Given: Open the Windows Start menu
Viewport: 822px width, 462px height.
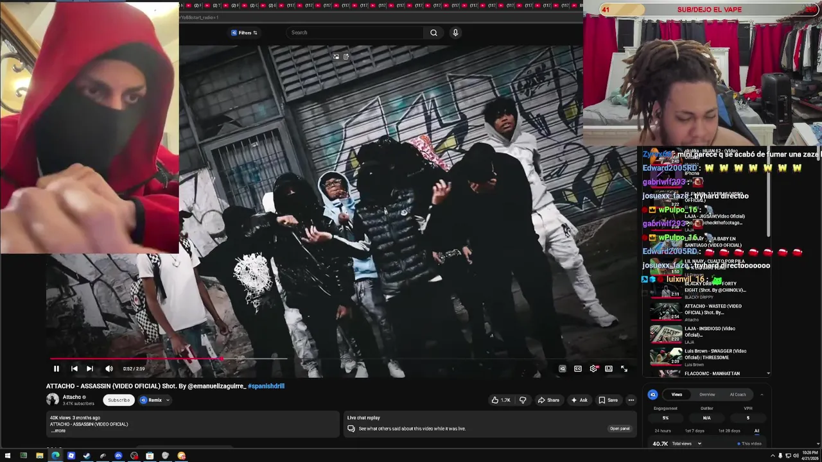Looking at the screenshot, I should (x=8, y=456).
